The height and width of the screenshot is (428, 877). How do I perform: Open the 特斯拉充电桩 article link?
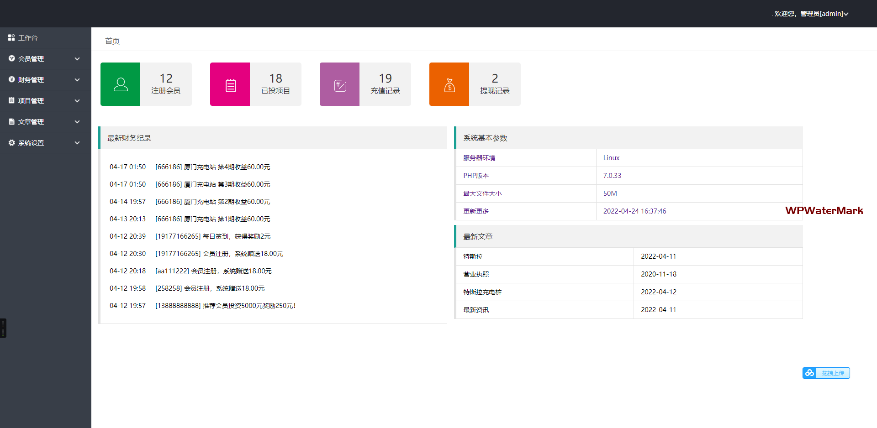pos(482,292)
